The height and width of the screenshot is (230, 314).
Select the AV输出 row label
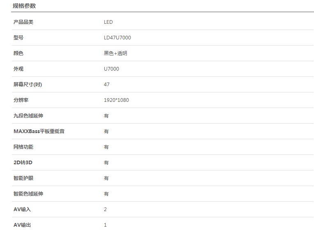(22, 225)
